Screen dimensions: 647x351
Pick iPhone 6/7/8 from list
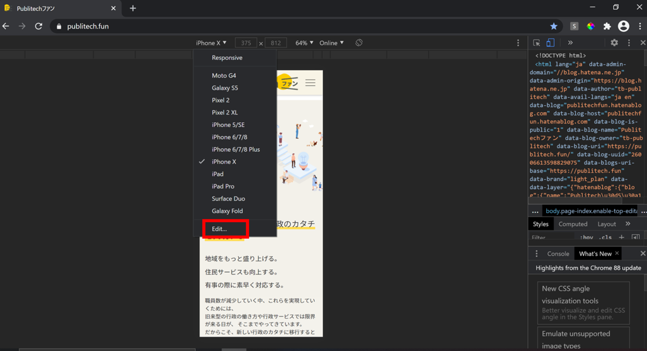click(235, 137)
